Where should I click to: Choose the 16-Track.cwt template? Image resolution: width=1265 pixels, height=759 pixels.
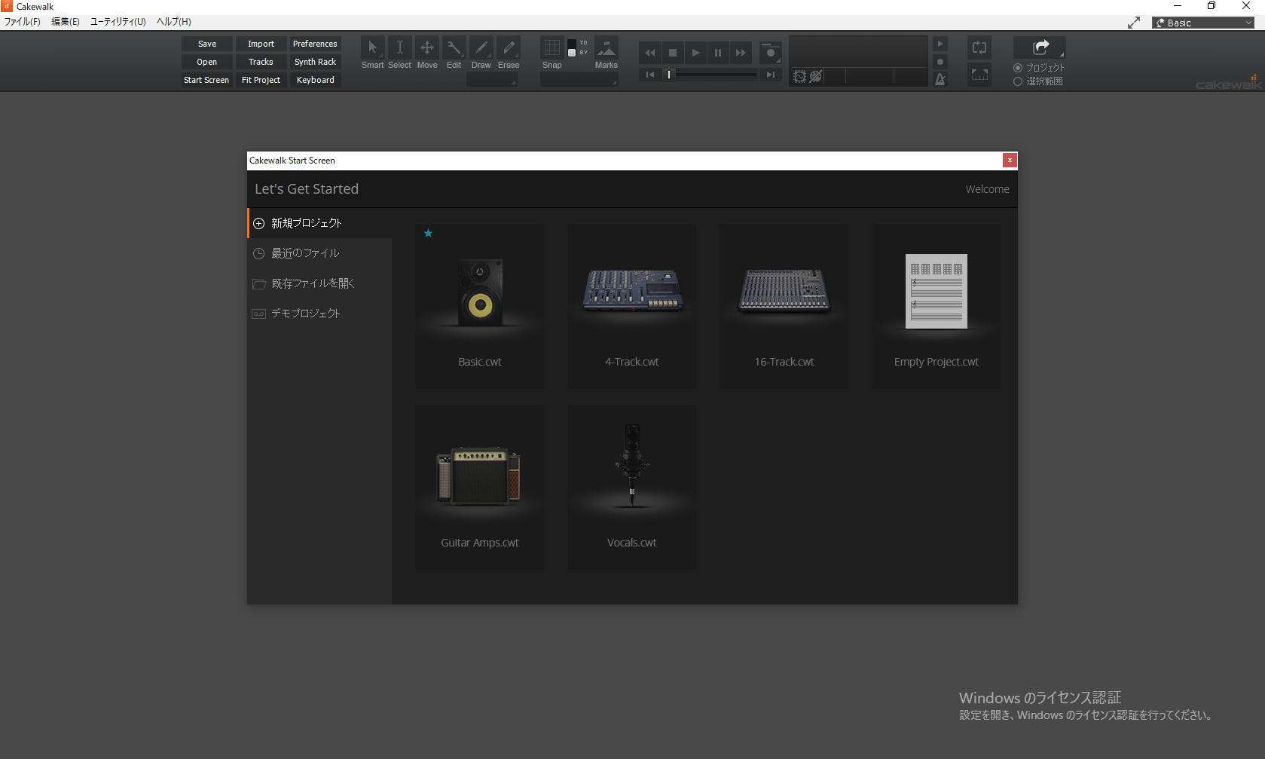784,306
